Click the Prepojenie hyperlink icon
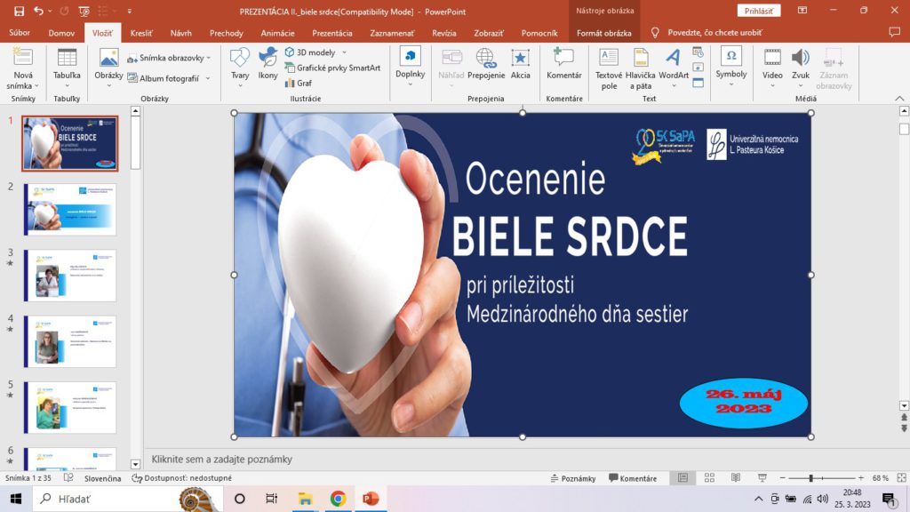910x512 pixels. click(486, 64)
